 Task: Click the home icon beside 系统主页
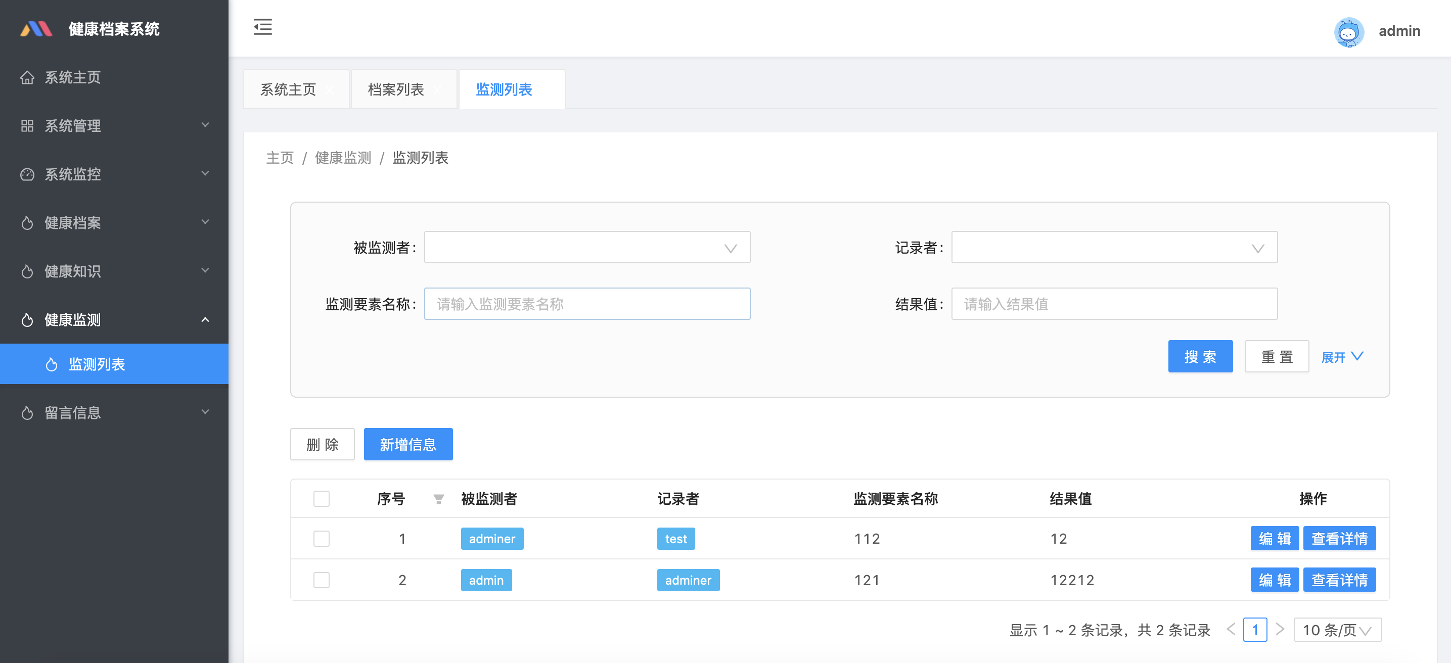tap(27, 78)
